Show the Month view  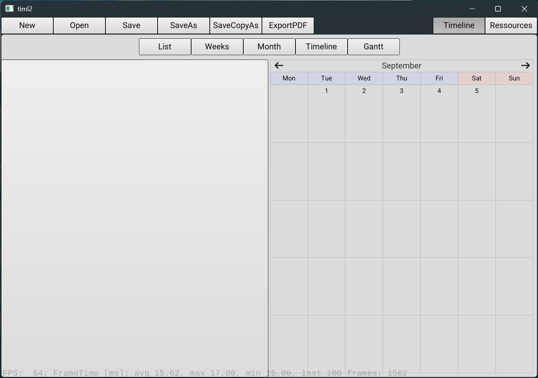click(269, 47)
